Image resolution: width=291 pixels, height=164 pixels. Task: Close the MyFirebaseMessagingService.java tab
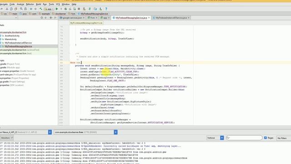click(149, 18)
